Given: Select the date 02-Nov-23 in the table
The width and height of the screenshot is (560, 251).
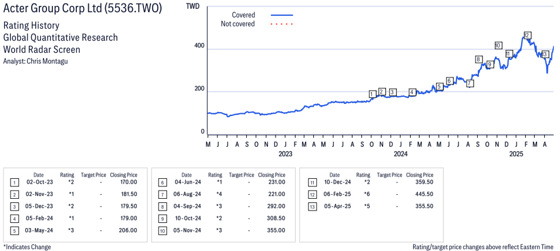Looking at the screenshot, I should [x=39, y=194].
